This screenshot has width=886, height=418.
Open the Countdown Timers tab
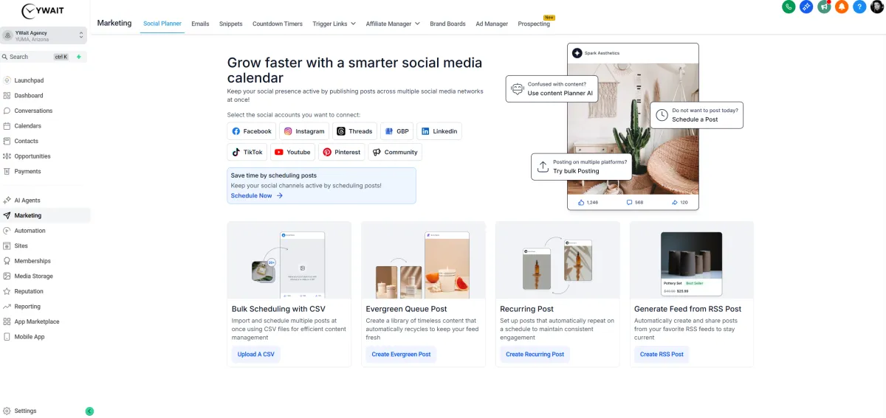click(278, 24)
